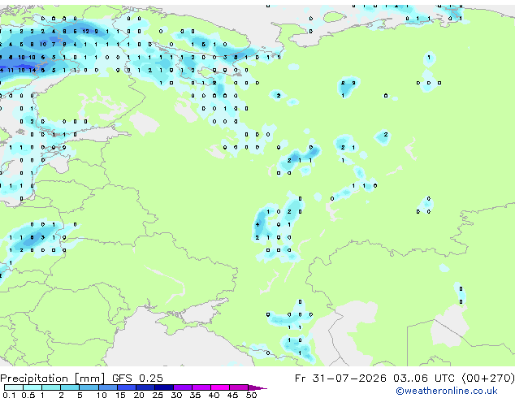Click the legend label '15'

click(x=120, y=395)
